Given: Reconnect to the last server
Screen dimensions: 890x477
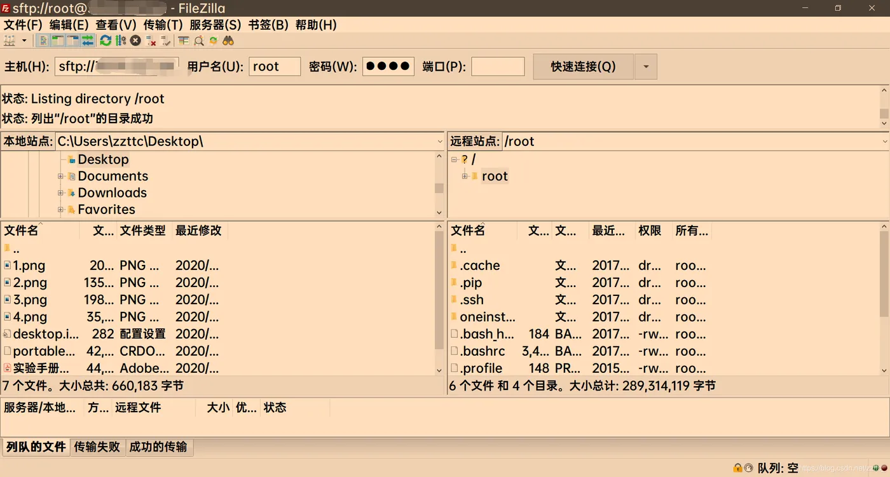Looking at the screenshot, I should pos(165,41).
